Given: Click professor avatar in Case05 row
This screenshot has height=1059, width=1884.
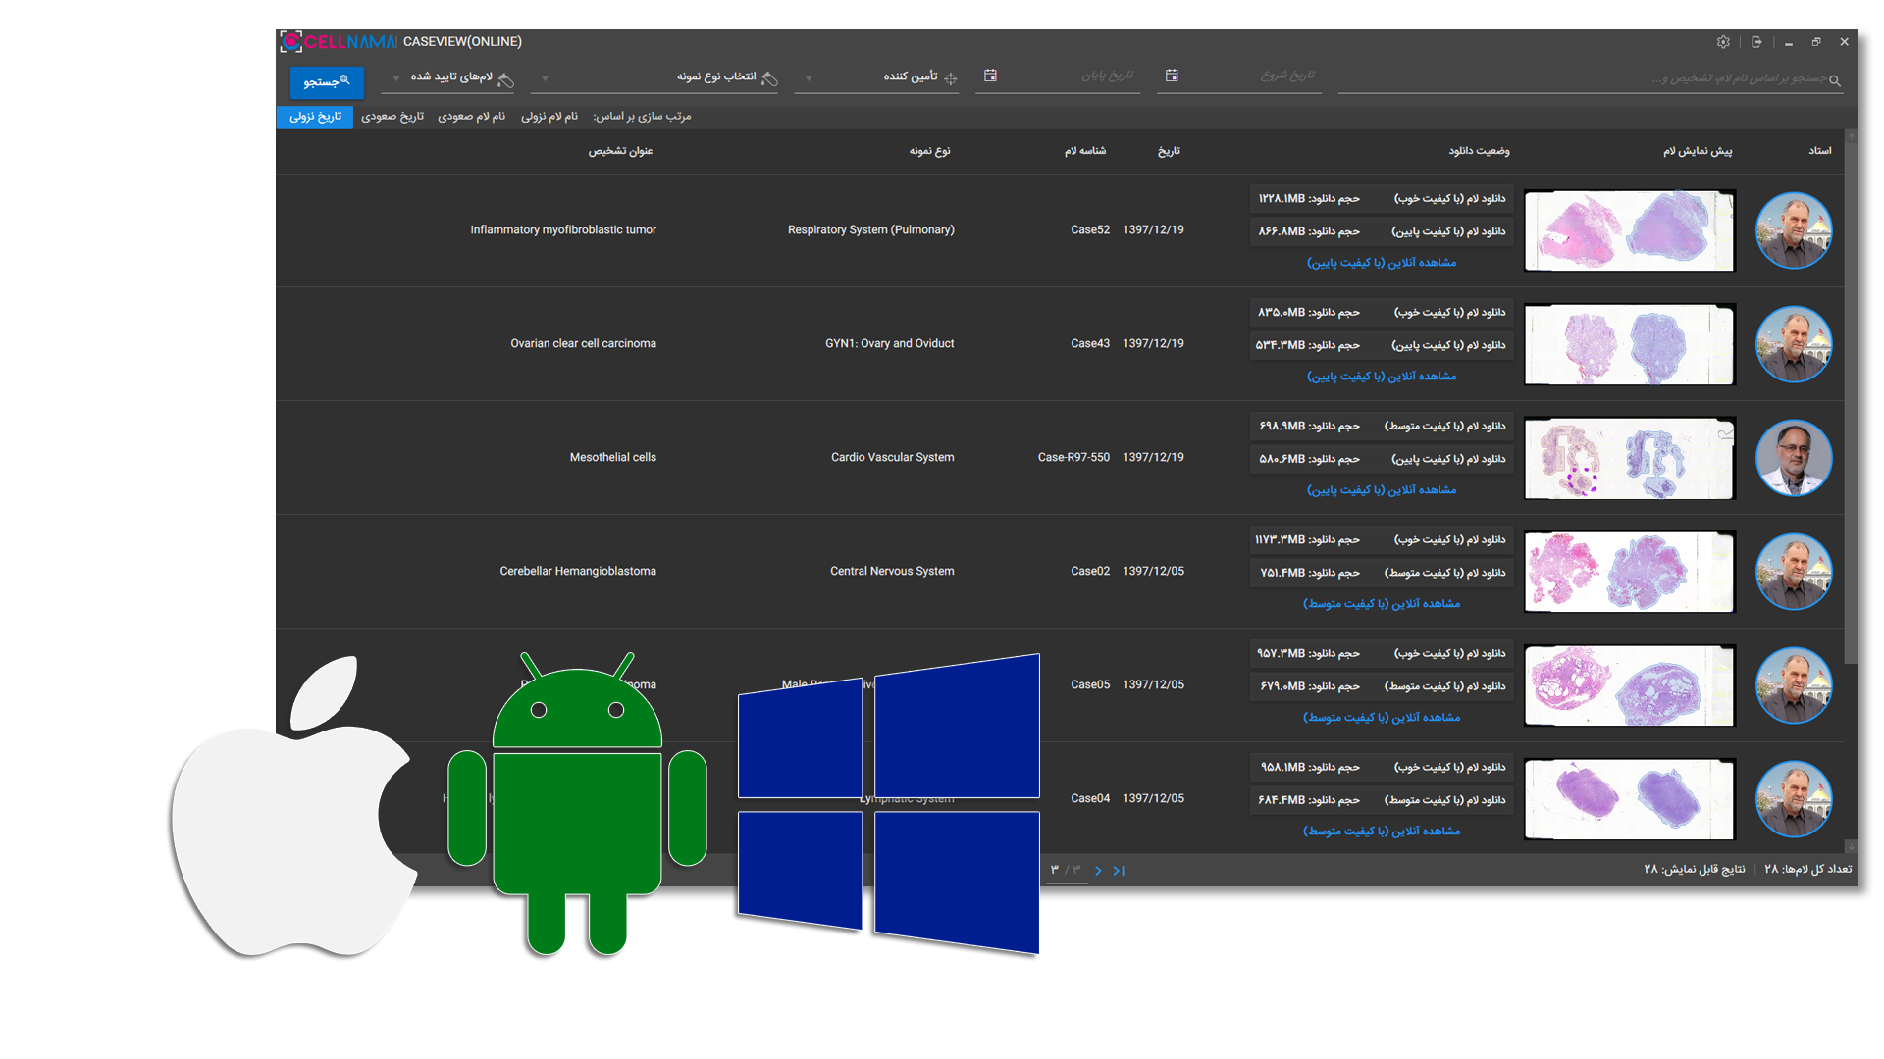Looking at the screenshot, I should [x=1794, y=685].
